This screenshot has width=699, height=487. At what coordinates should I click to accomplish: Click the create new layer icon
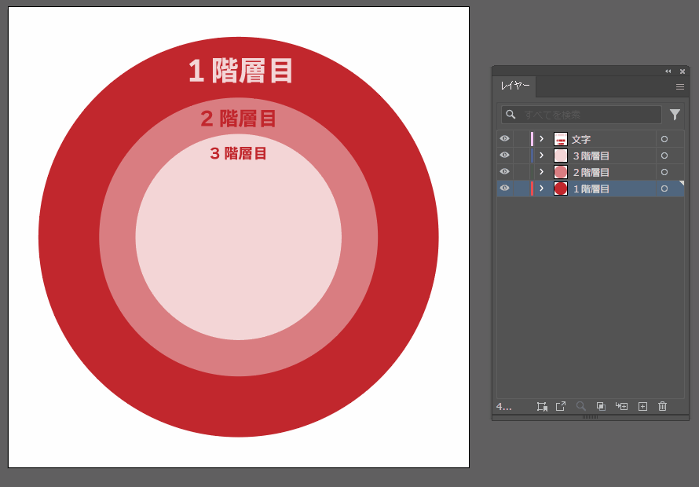[642, 406]
